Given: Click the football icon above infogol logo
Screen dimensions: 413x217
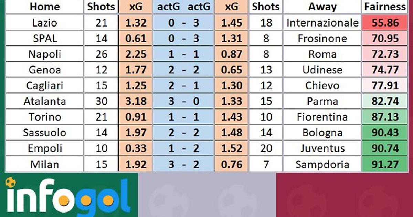Looking at the screenshot, I should coord(11,182).
